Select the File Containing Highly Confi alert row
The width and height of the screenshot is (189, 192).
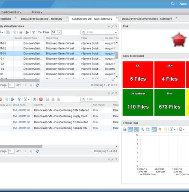click(x=59, y=116)
